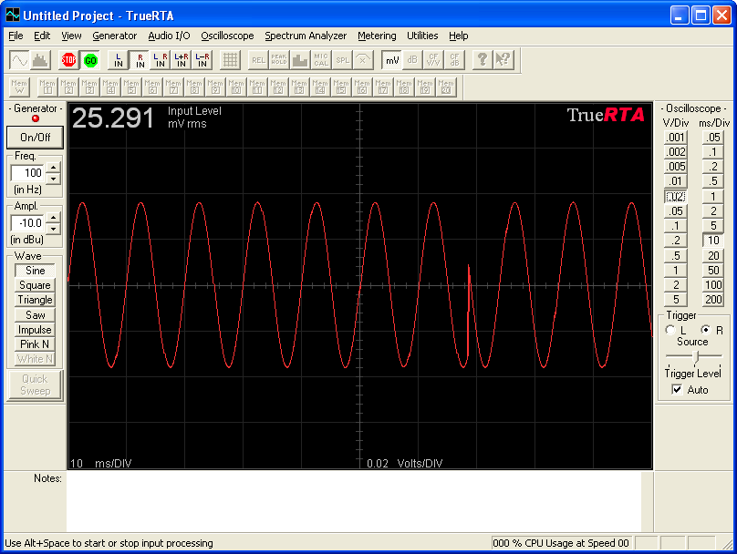Open the Oscilloscope menu
737x554 pixels.
pyautogui.click(x=227, y=36)
